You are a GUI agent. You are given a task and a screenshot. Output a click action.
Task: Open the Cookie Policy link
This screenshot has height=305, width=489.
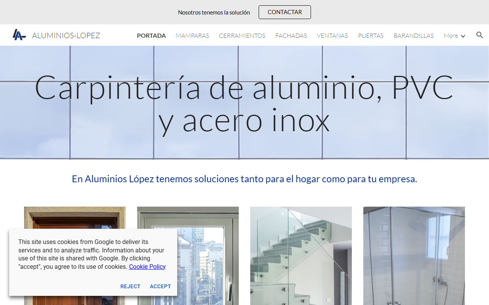pyautogui.click(x=147, y=266)
